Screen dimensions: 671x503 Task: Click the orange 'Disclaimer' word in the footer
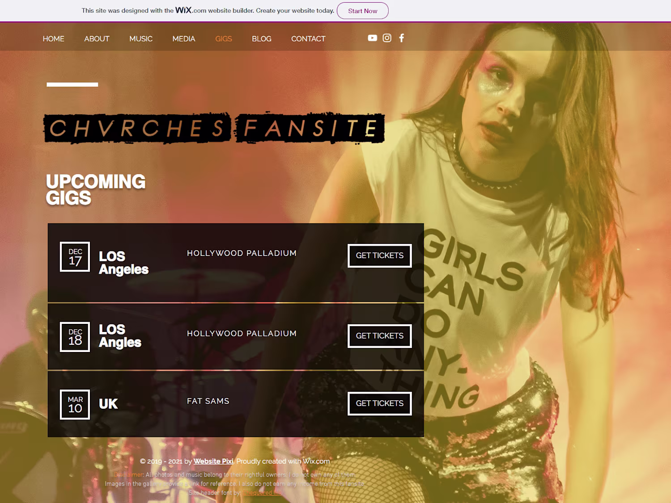coord(128,474)
